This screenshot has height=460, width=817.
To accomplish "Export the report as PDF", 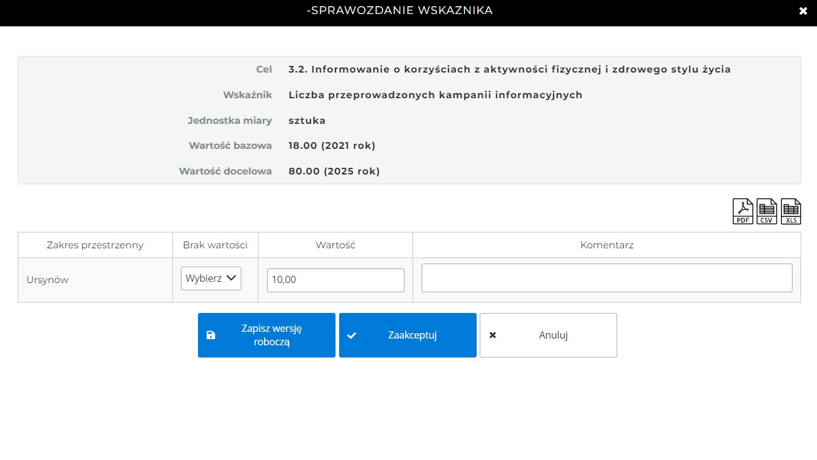I will pos(742,212).
